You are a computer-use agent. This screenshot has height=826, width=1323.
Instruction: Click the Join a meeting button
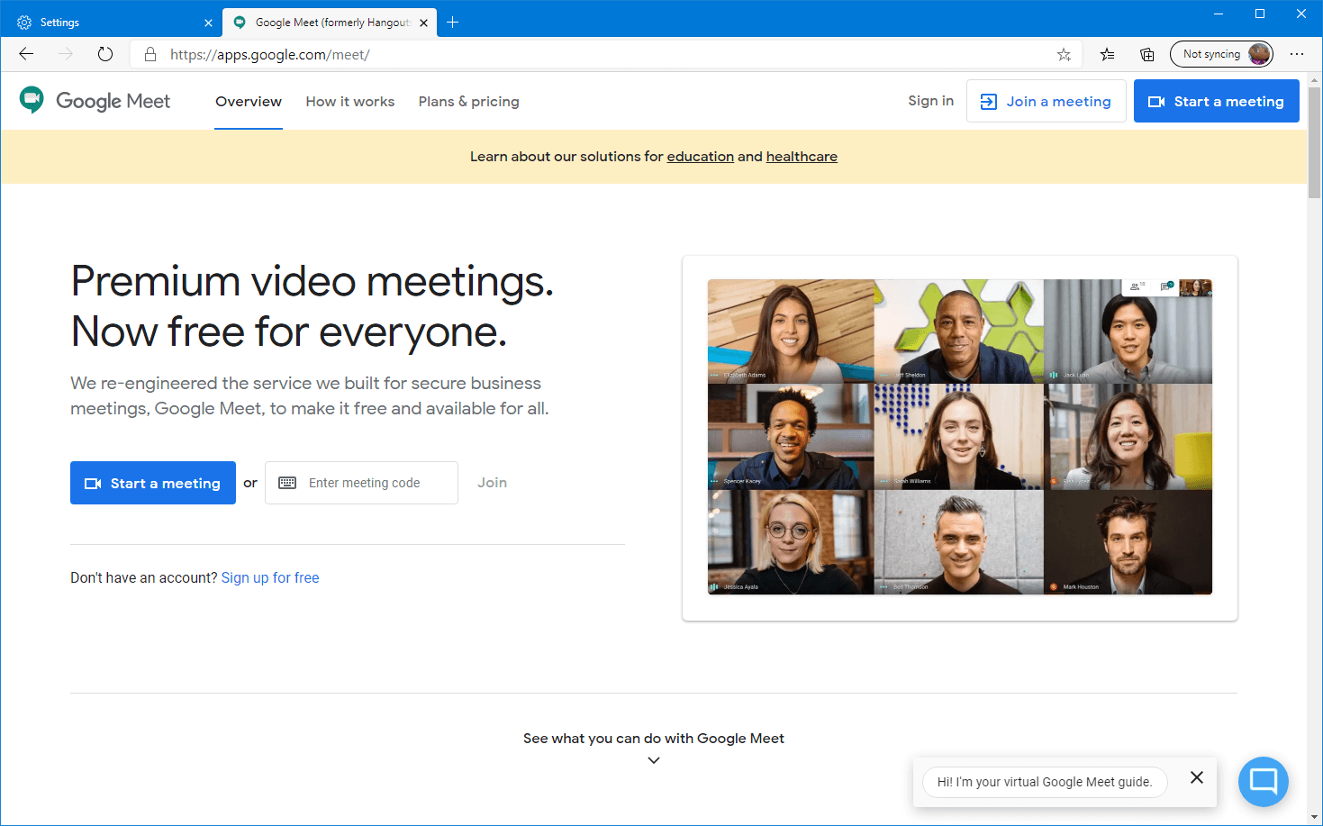[x=1046, y=102]
